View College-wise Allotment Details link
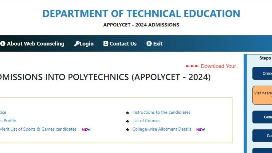This screenshot has width=272, height=153. [162, 129]
